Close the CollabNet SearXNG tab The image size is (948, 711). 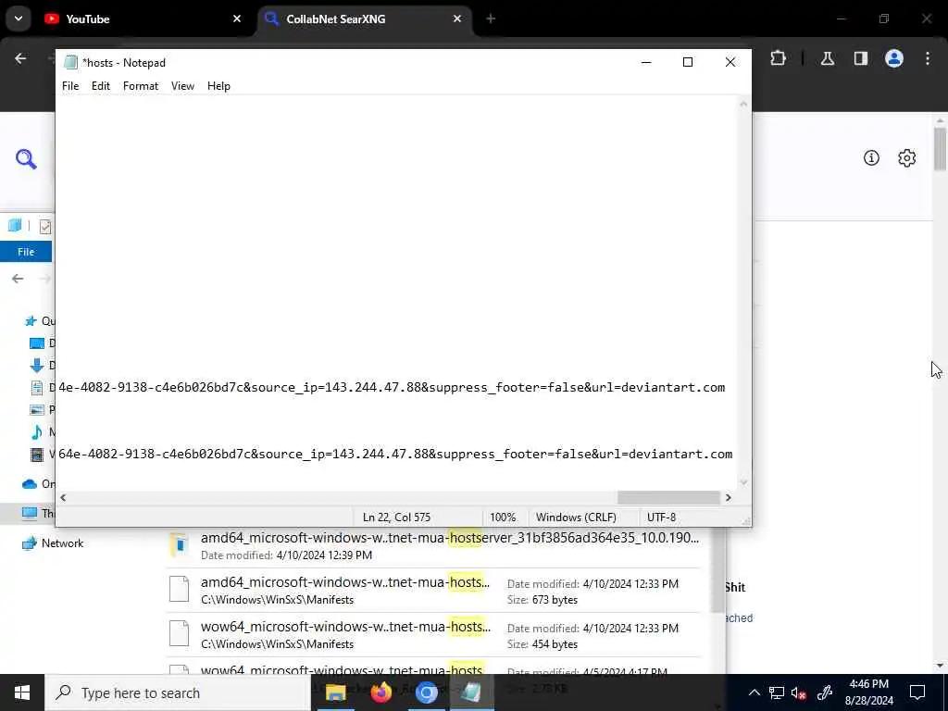pyautogui.click(x=457, y=19)
